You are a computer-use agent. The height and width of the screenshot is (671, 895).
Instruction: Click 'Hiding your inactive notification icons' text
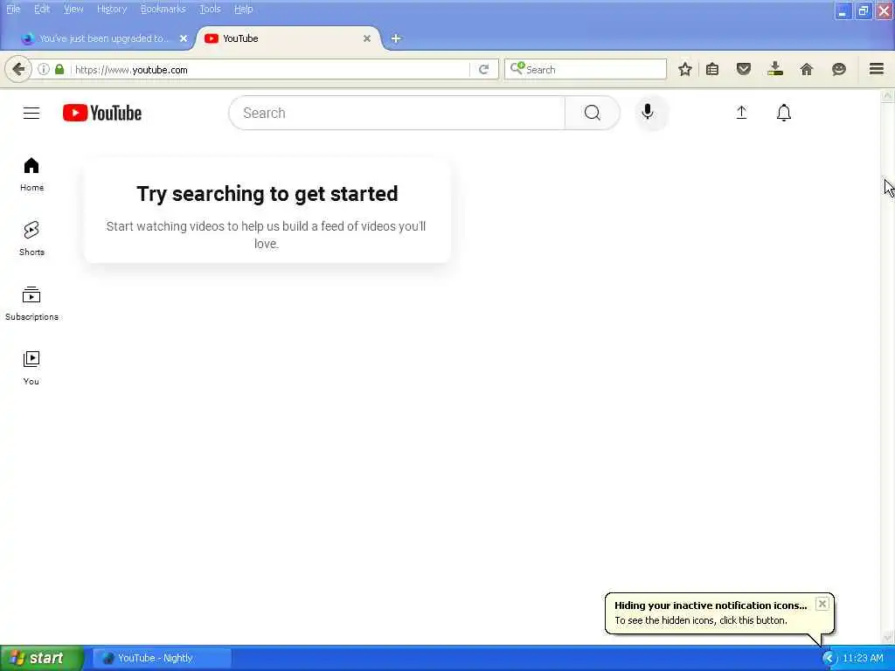tap(711, 605)
